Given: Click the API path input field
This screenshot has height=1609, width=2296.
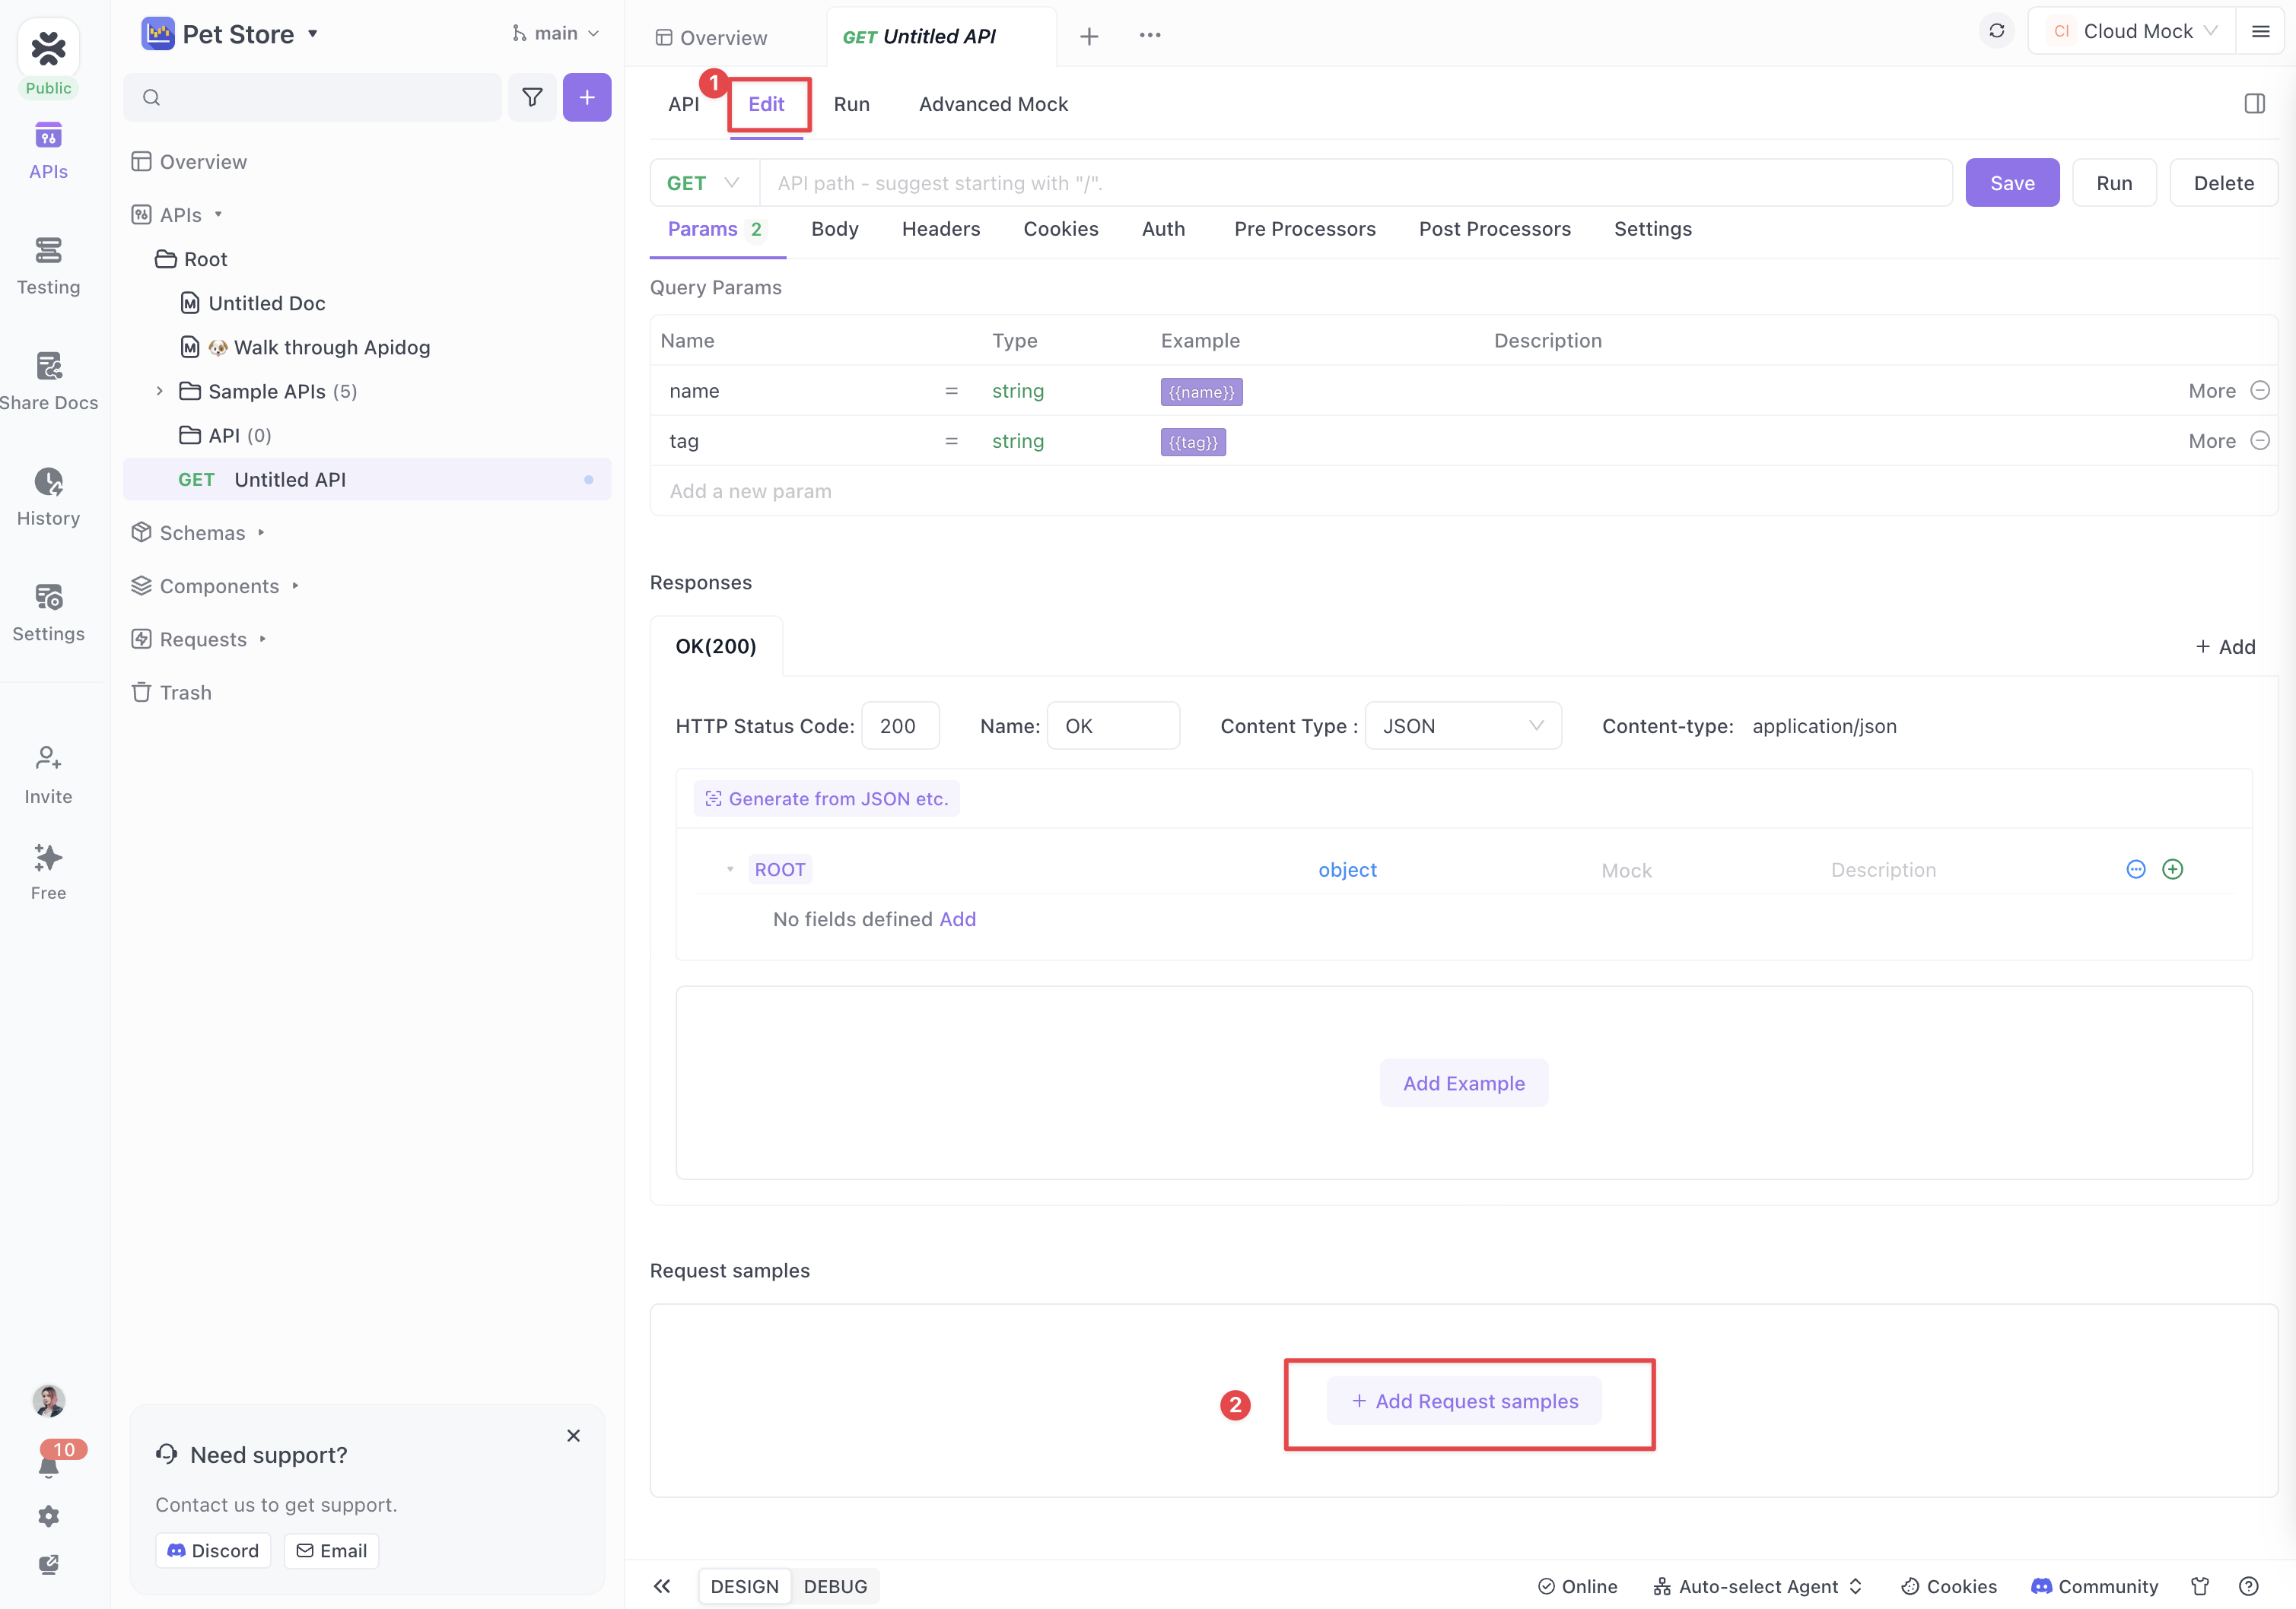Looking at the screenshot, I should pos(1355,183).
